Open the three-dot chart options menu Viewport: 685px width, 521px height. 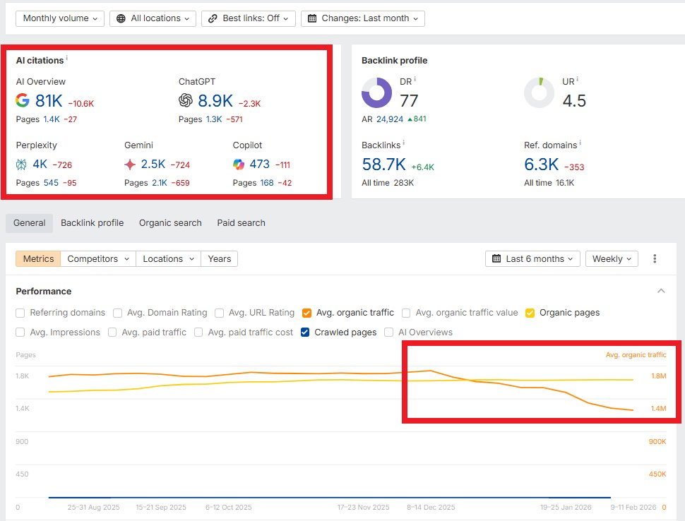(655, 258)
